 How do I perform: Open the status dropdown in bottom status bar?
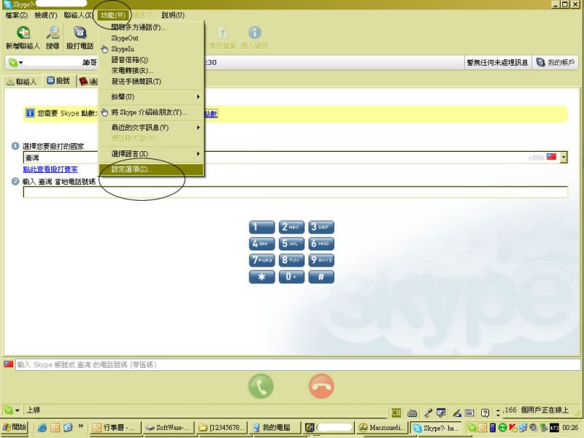tap(11, 410)
